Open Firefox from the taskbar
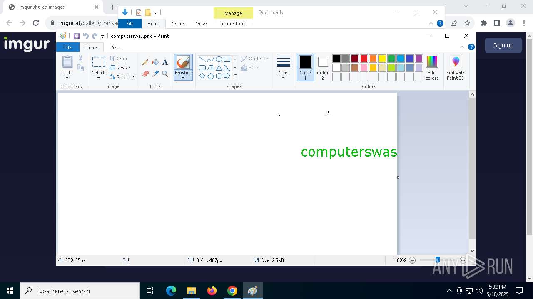The width and height of the screenshot is (533, 299). point(212,291)
